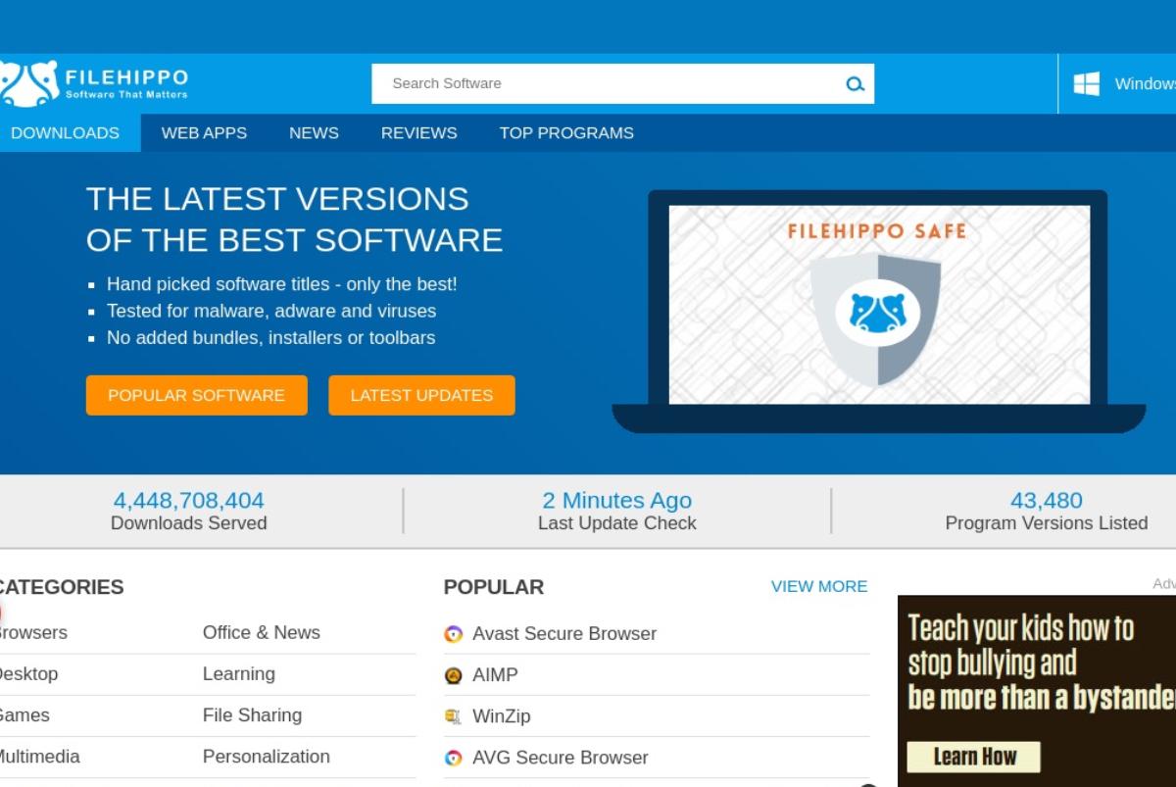Click the search magnifier icon
The height and width of the screenshot is (787, 1176).
pyautogui.click(x=855, y=84)
